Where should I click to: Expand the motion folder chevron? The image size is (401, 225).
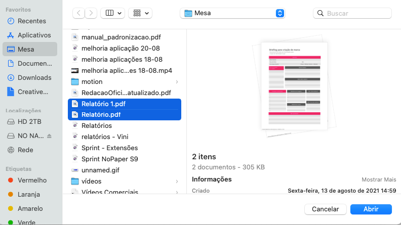point(177,82)
